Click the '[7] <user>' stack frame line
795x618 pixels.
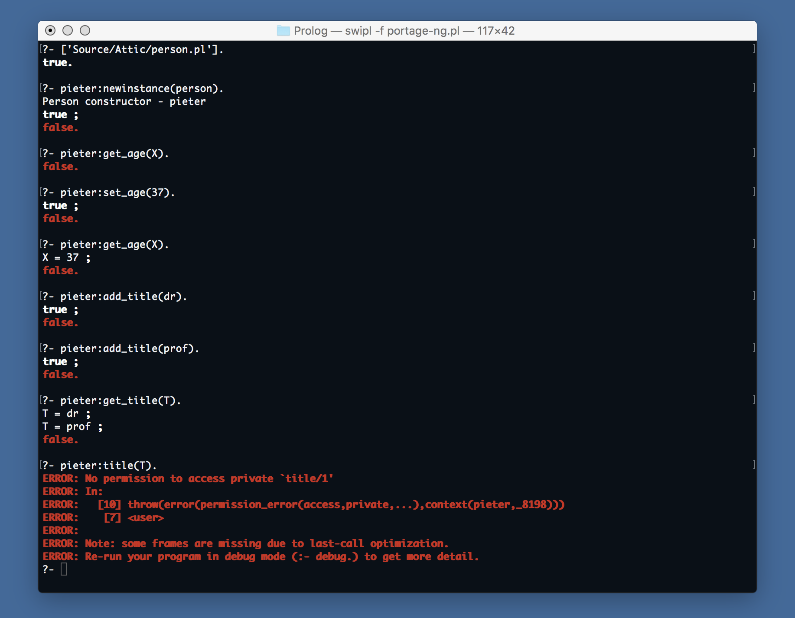[103, 517]
